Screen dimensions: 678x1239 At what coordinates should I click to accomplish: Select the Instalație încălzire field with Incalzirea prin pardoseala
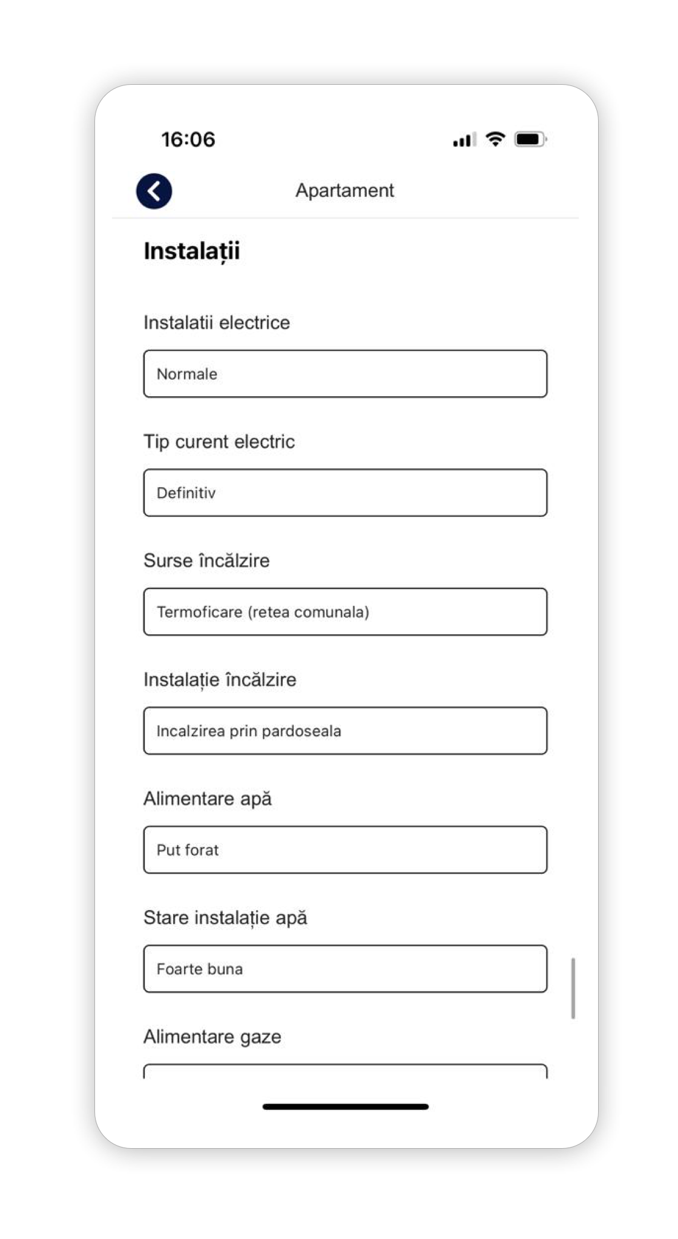(x=345, y=731)
